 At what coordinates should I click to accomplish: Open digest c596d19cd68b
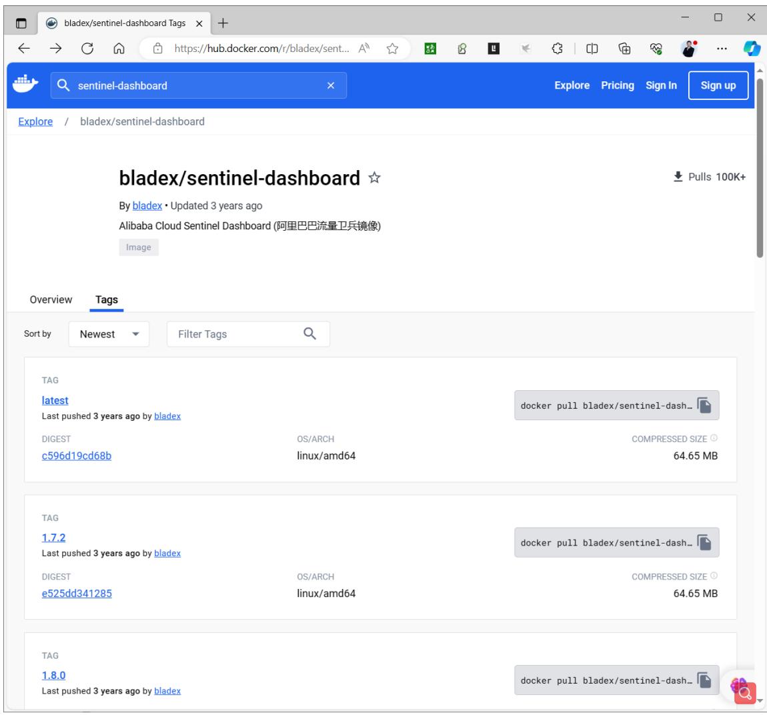(x=76, y=456)
